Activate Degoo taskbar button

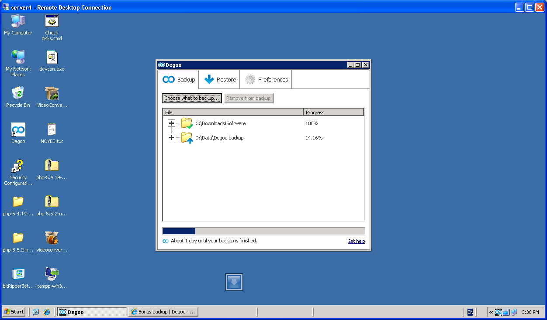(92, 312)
